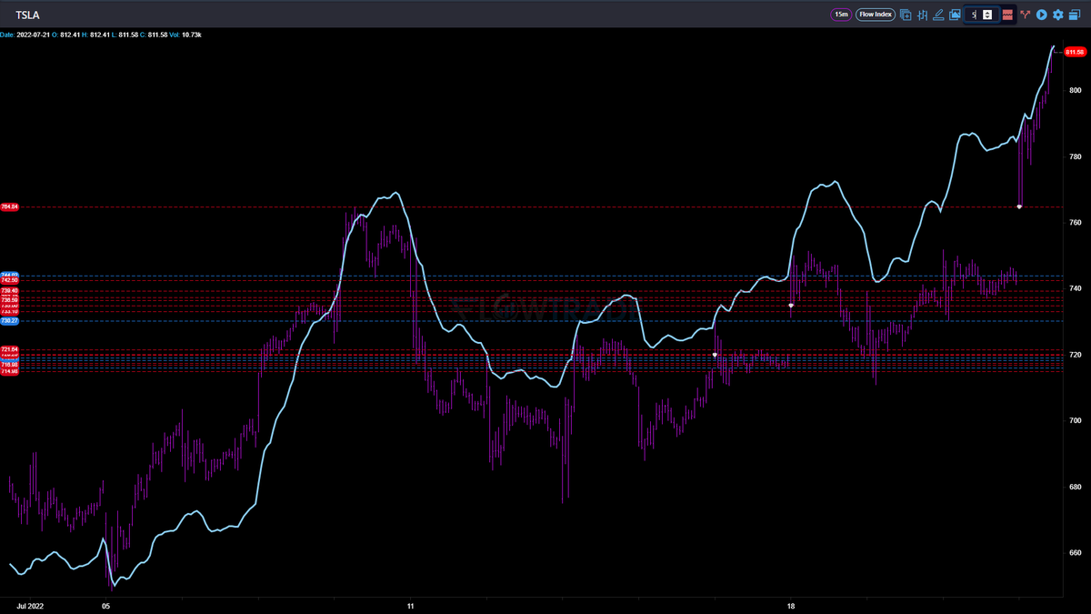
Task: Click the current price 811.58 tag
Action: click(x=1075, y=53)
